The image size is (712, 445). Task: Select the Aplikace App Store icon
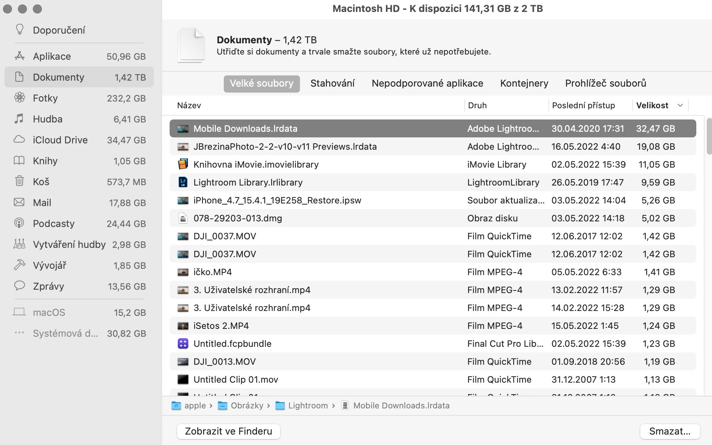(x=19, y=56)
